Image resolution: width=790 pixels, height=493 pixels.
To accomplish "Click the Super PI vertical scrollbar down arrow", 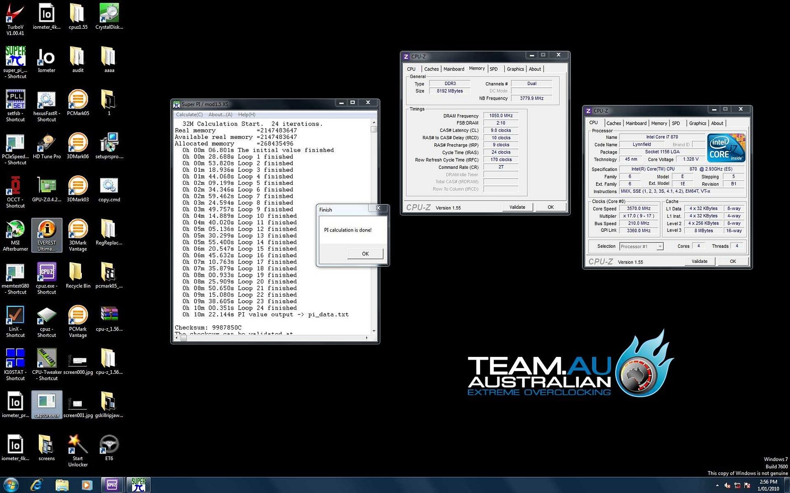I will (x=374, y=330).
